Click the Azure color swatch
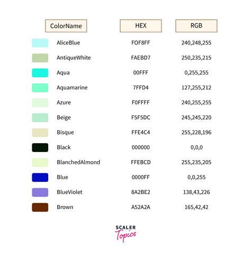The height and width of the screenshot is (257, 251). (x=40, y=103)
